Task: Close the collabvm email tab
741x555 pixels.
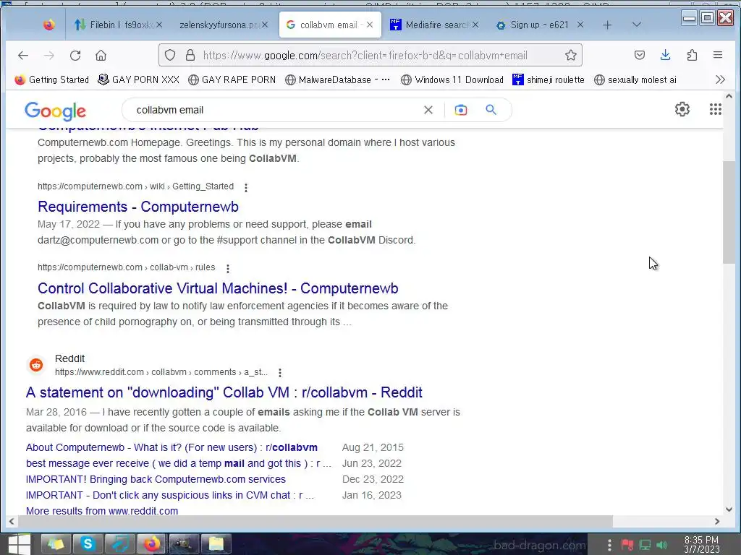Action: 370,25
